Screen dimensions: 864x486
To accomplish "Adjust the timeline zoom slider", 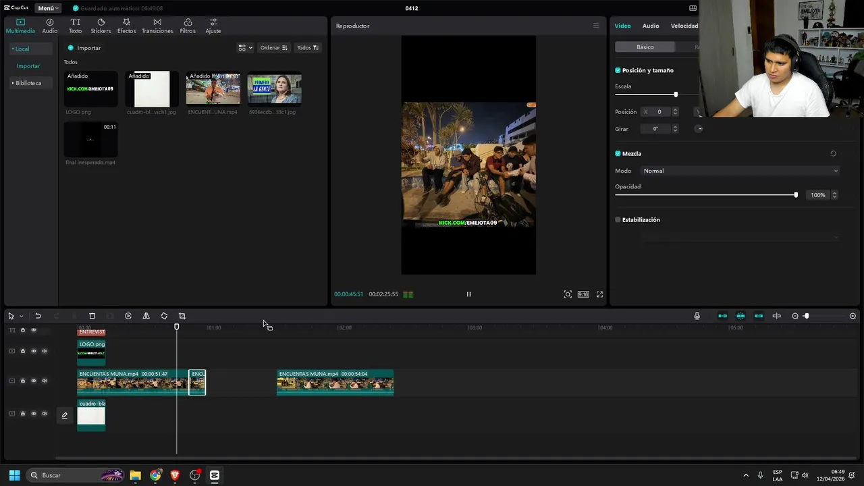I will [x=806, y=316].
